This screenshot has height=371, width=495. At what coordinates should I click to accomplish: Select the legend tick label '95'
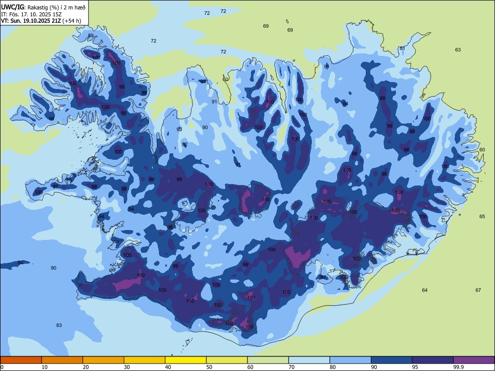click(415, 367)
